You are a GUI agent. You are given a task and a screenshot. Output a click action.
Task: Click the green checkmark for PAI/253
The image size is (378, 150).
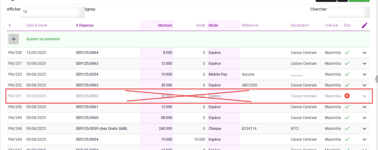[x=347, y=74]
